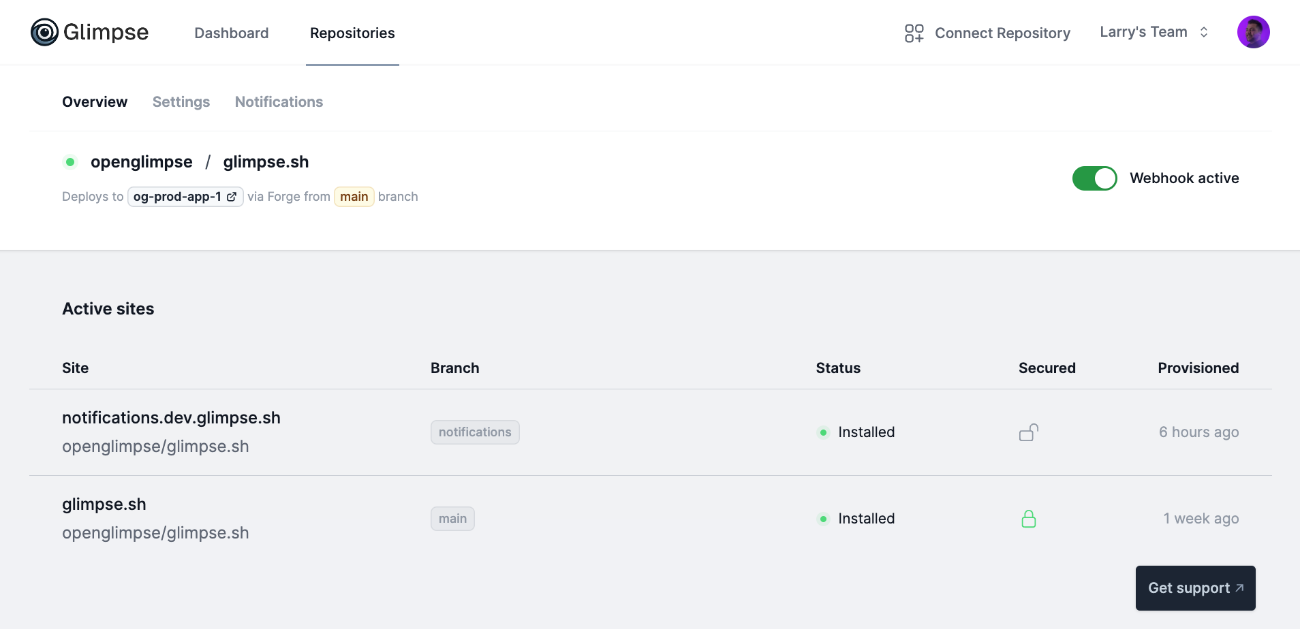Click the Glimpse logo
Viewport: 1300px width, 629px height.
[x=89, y=32]
